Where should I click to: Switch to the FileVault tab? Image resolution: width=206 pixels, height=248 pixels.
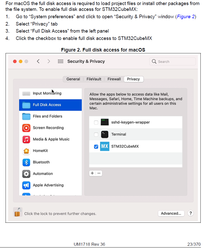(94, 79)
